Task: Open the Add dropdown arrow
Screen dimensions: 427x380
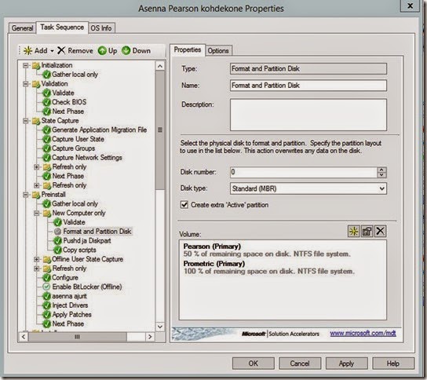Action: pos(52,51)
